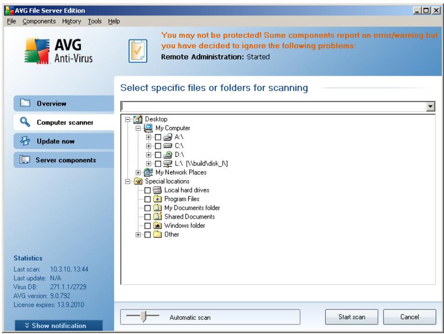This screenshot has height=334, width=444.
Task: Click the Server components monitor icon
Action: [x=25, y=160]
